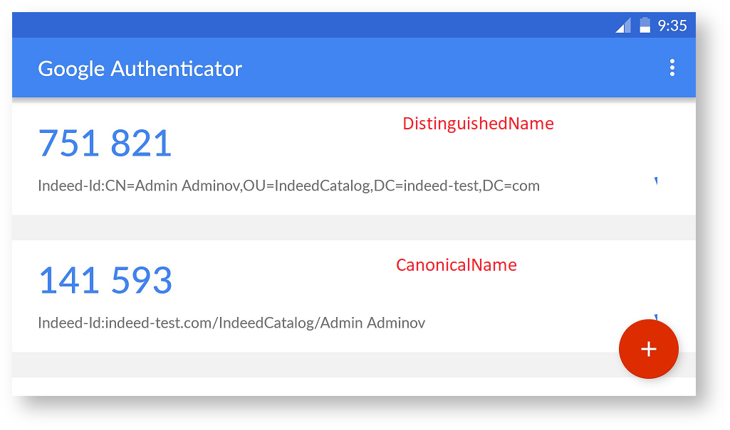This screenshot has height=430, width=730.
Task: Tap the Google Authenticator title
Action: tap(140, 69)
